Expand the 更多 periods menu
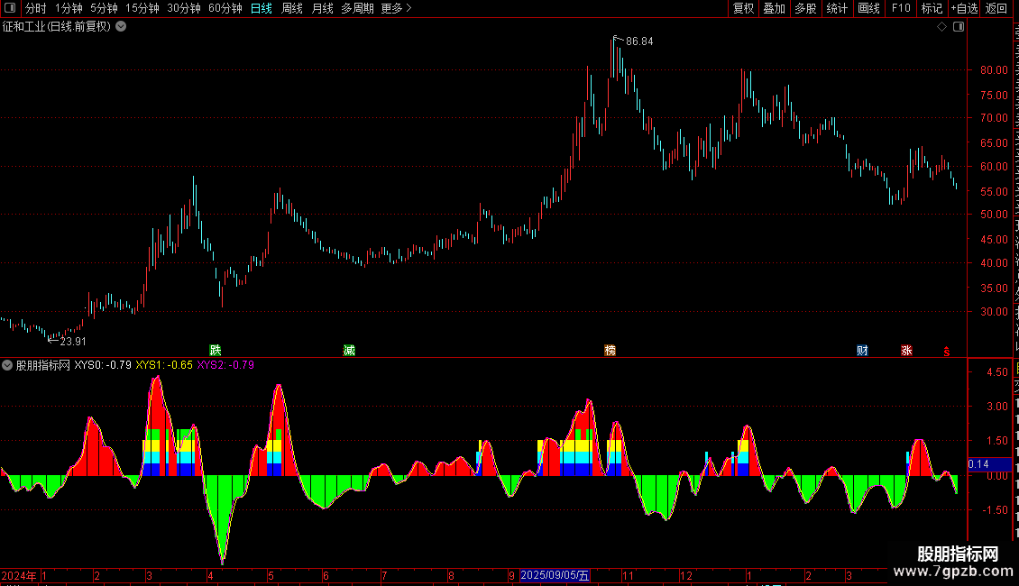Image resolution: width=1019 pixels, height=586 pixels. click(x=396, y=8)
